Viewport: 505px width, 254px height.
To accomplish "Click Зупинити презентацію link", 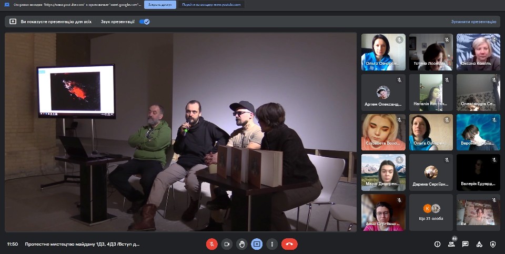I will 473,22.
